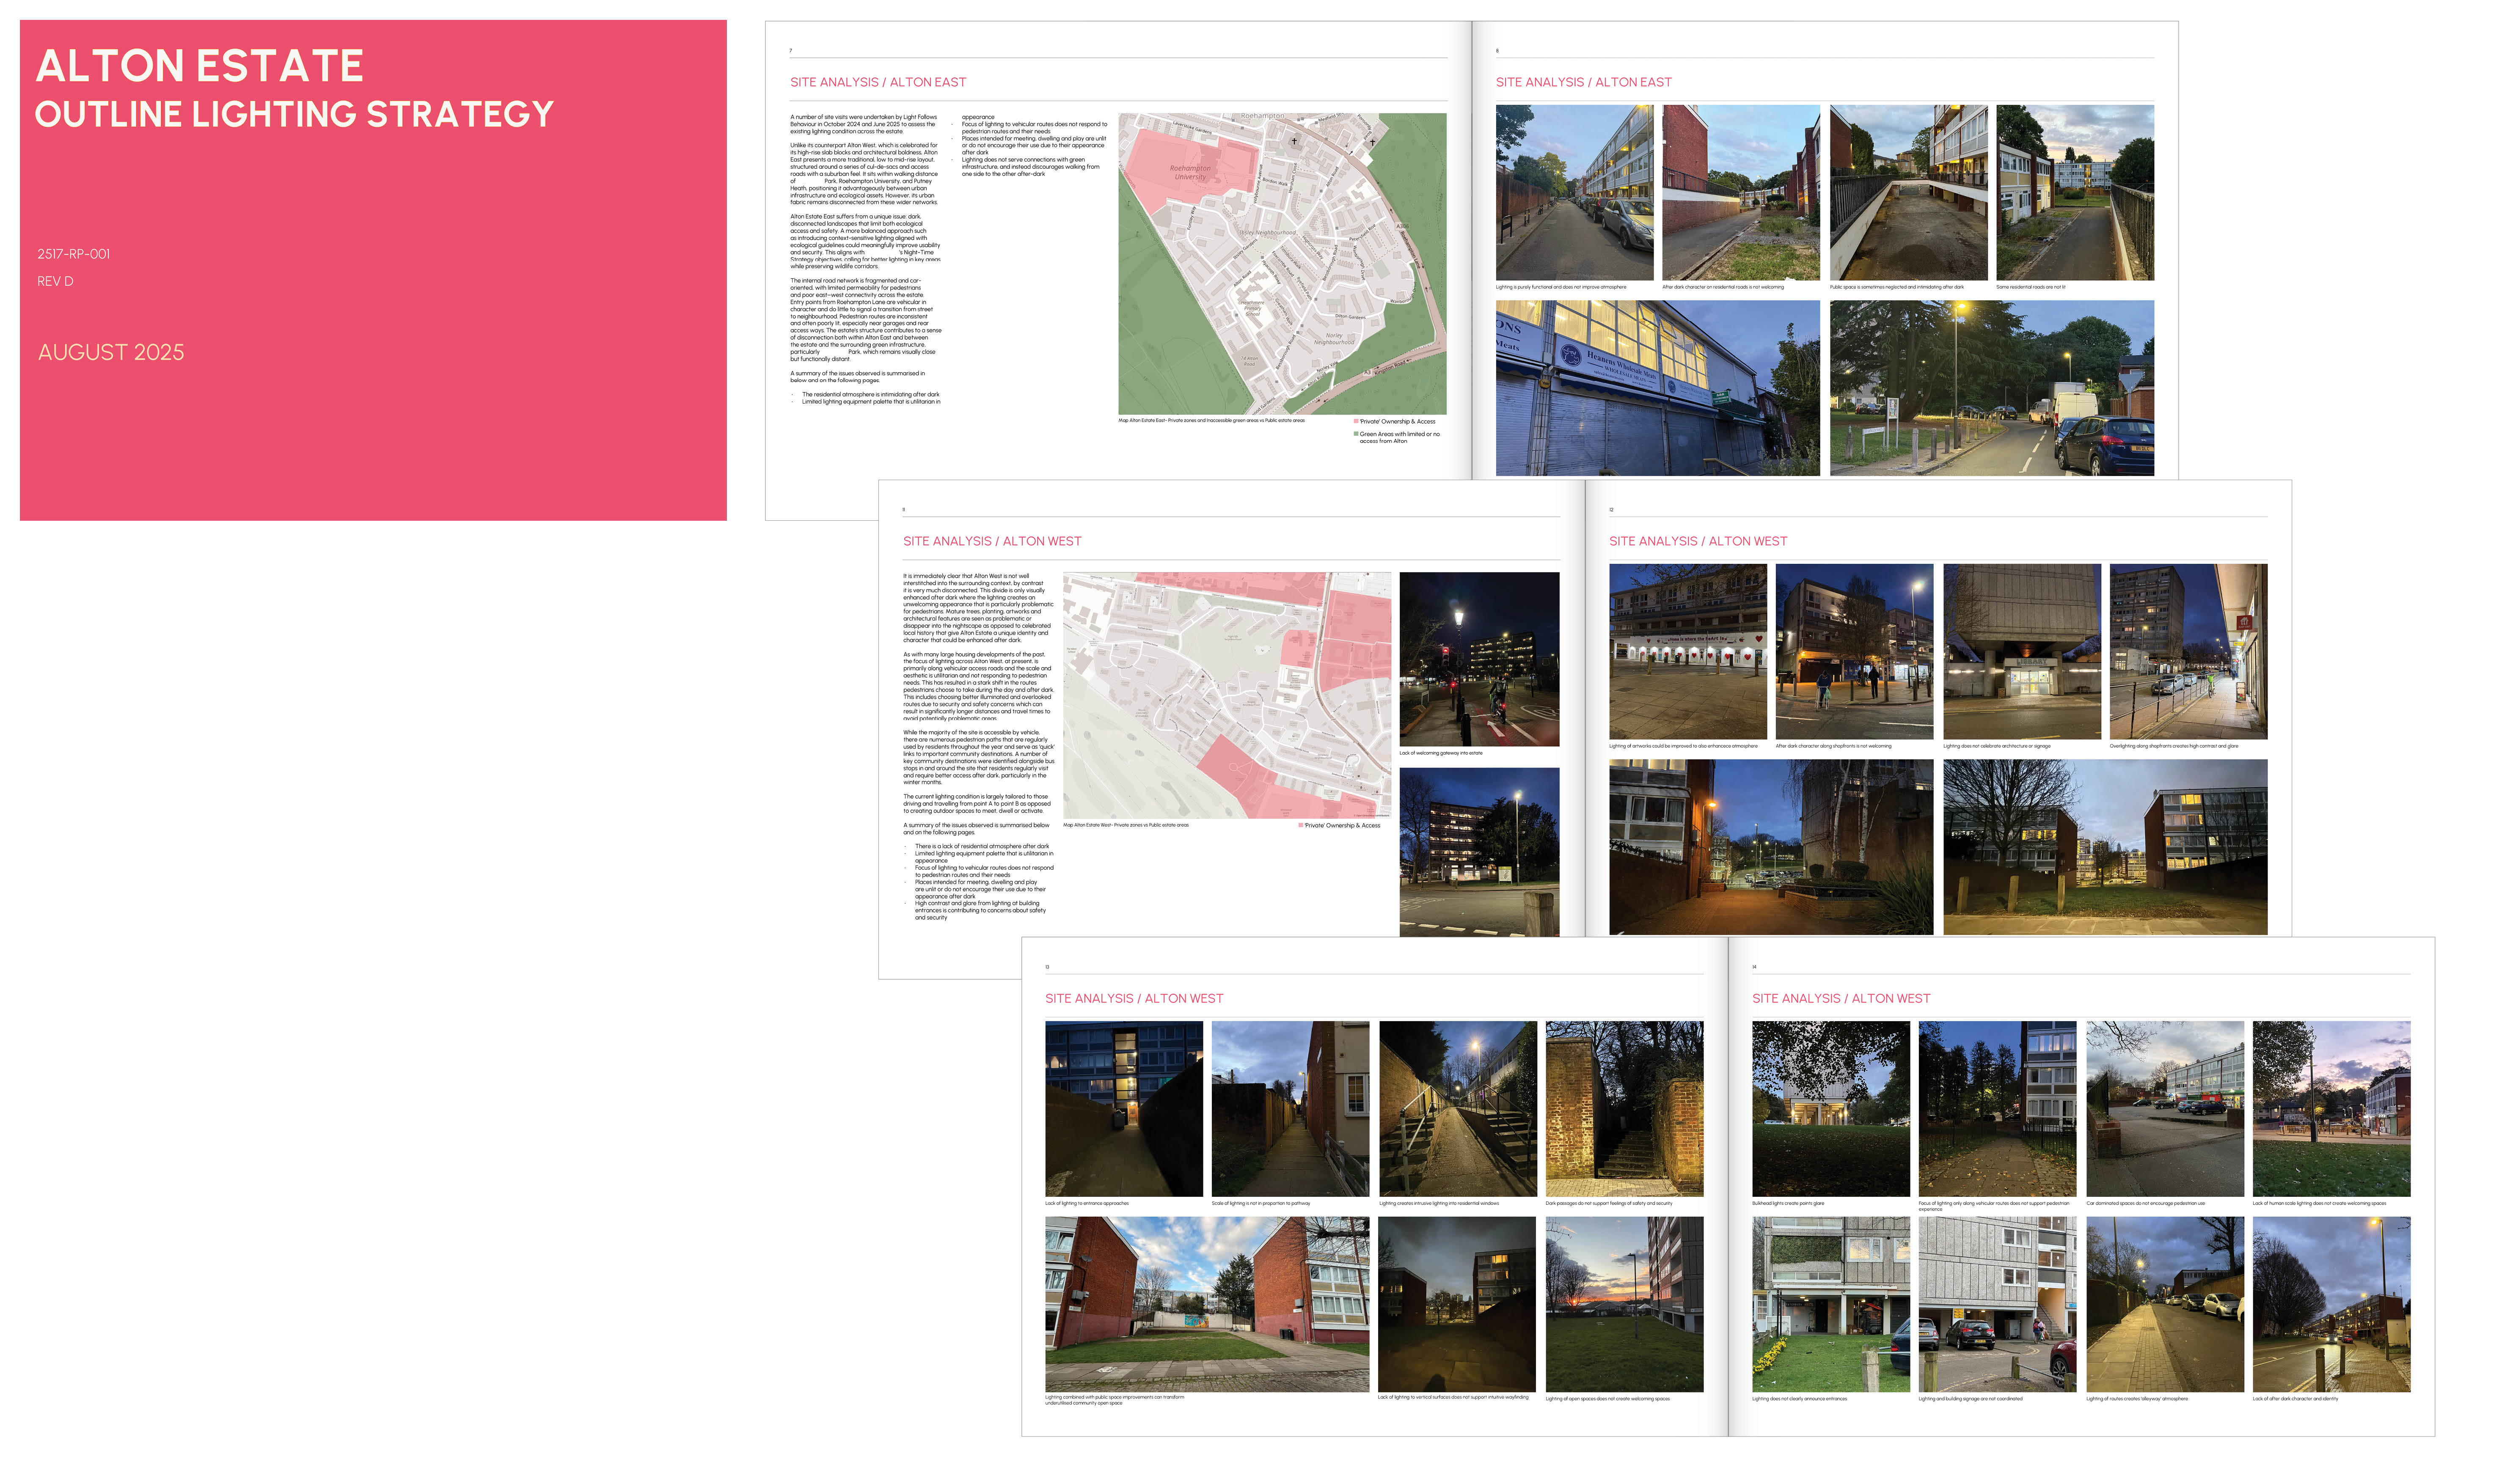Viewport: 2499px width, 1484px height.
Task: Click caption "Scale of lighting is not in proportion to pathway"
Action: tap(1260, 1203)
